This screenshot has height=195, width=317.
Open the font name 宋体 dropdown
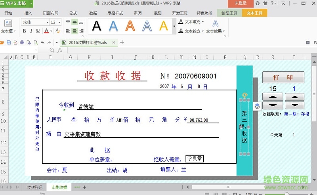(x=48, y=22)
